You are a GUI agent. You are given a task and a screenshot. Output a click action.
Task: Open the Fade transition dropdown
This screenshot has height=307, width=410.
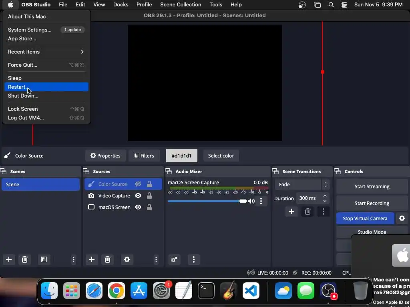[302, 185]
